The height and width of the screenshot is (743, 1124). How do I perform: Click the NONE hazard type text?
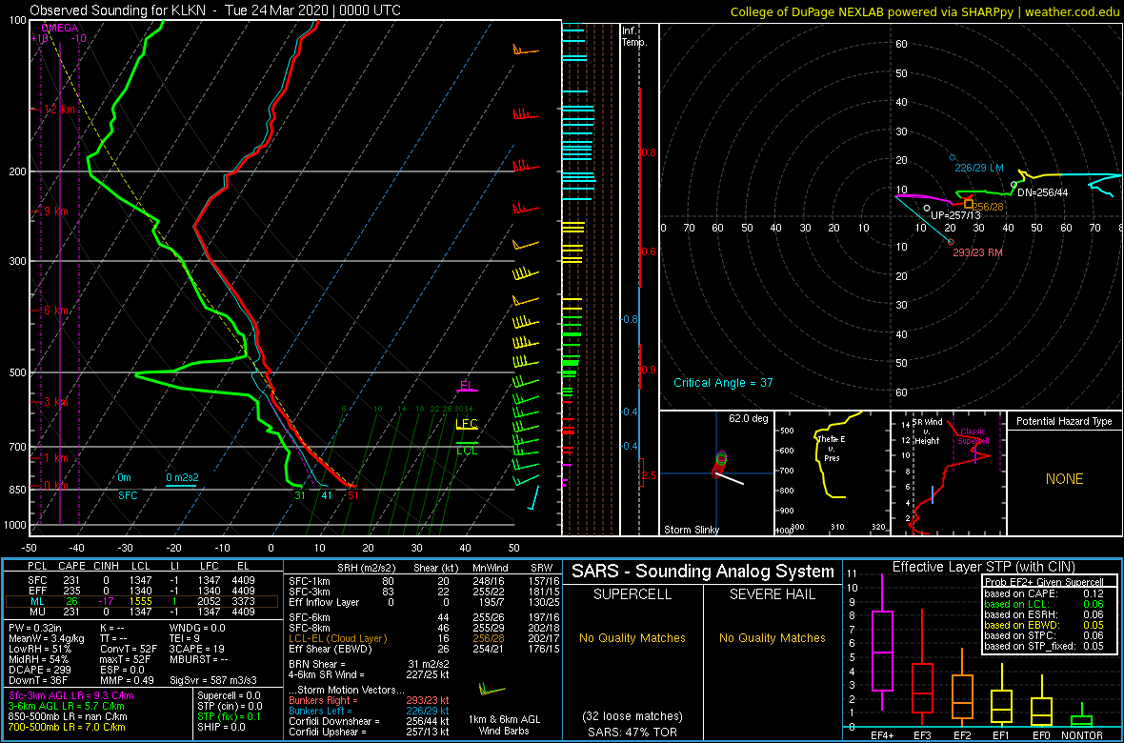1064,479
